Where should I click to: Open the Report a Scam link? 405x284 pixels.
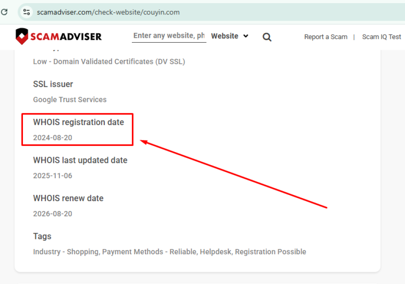click(x=325, y=37)
